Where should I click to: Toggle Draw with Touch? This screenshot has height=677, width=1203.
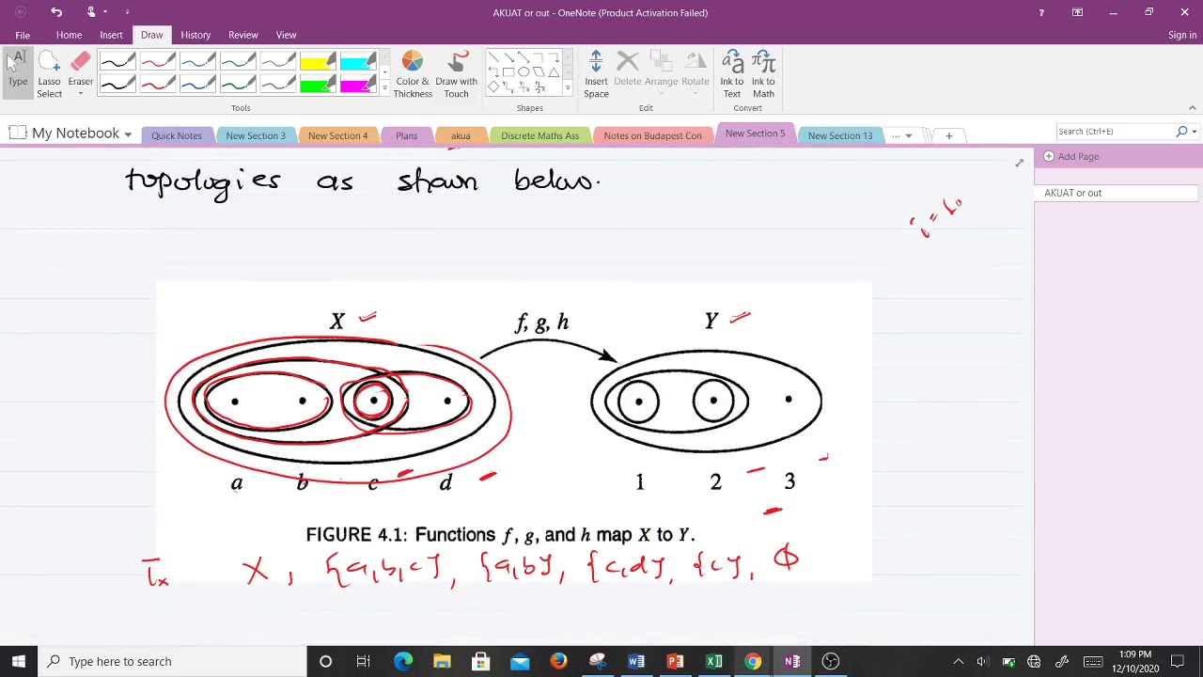click(456, 74)
